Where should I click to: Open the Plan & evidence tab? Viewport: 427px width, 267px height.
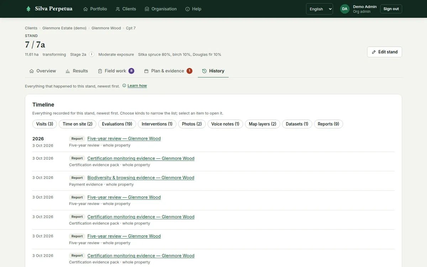pyautogui.click(x=168, y=71)
